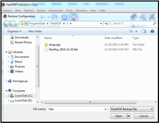Screen dimensions: 159x123
Task: Open the View menu
Action: (x=93, y=10)
